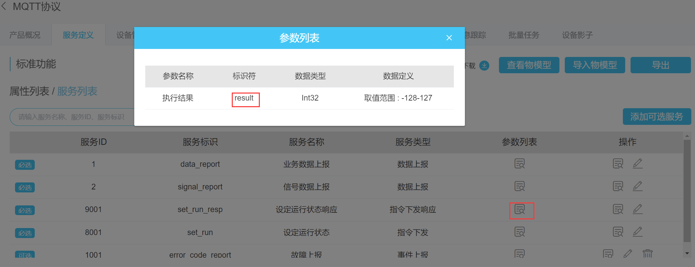Image resolution: width=695 pixels, height=267 pixels.
Task: Delete error_code_report service
Action: 648,254
